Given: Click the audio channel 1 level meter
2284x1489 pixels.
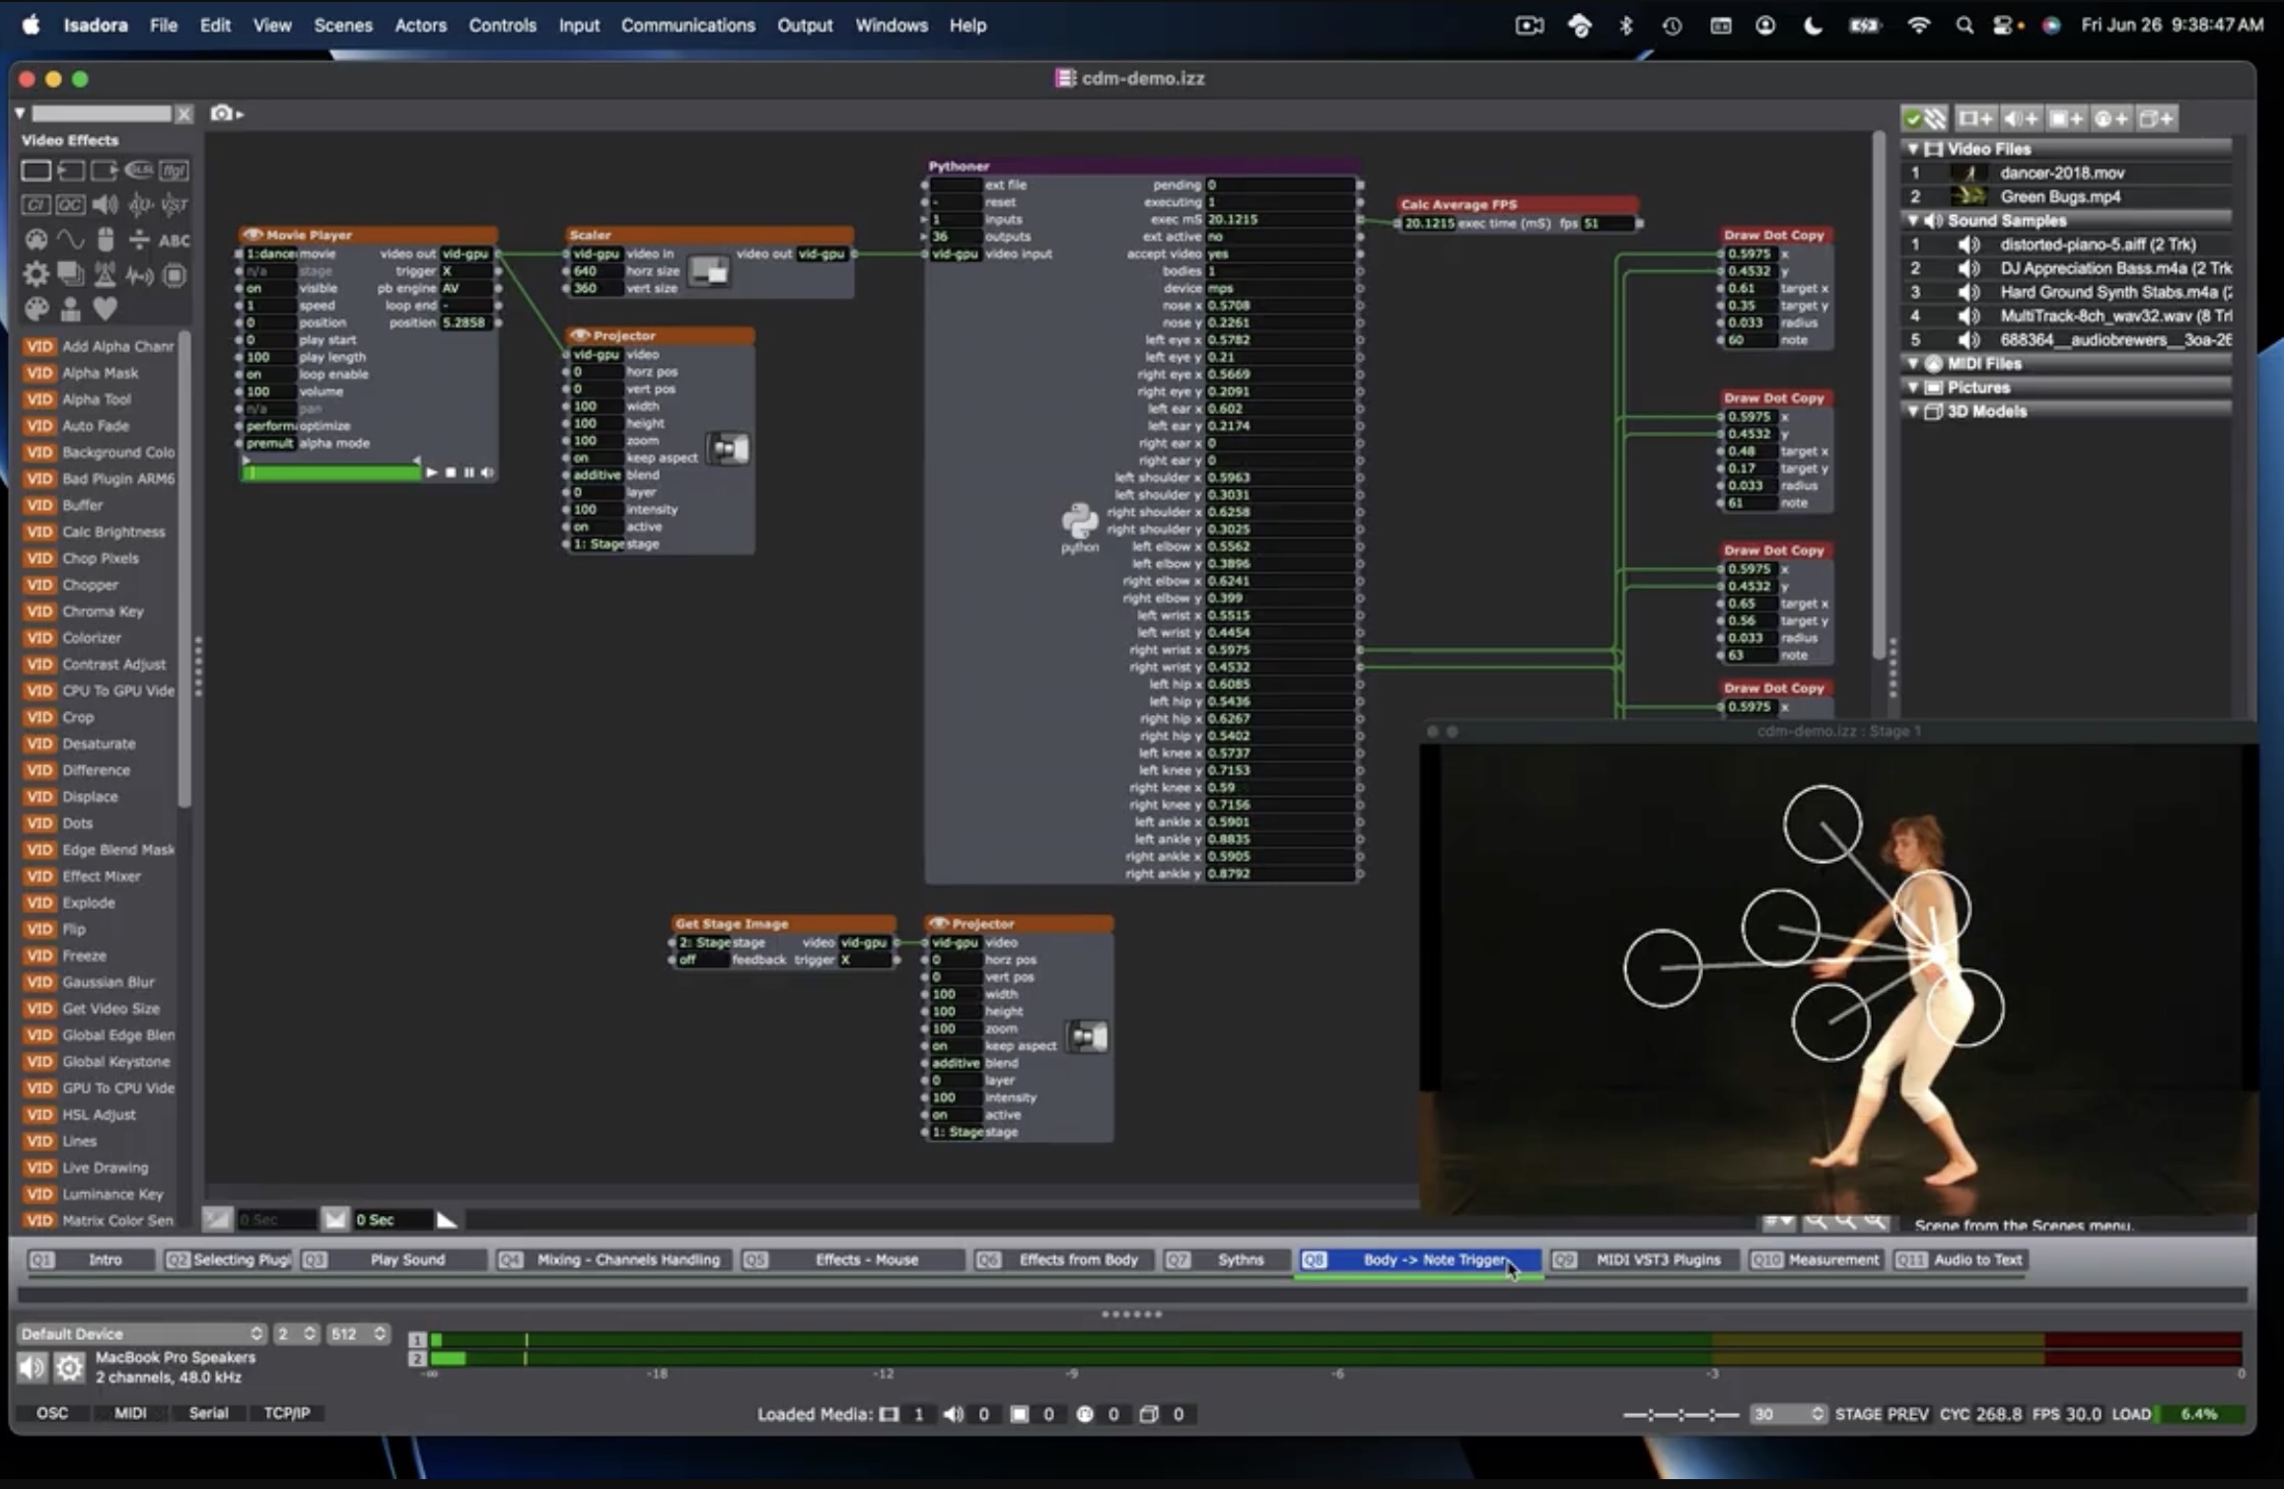Looking at the screenshot, I should point(1336,1339).
